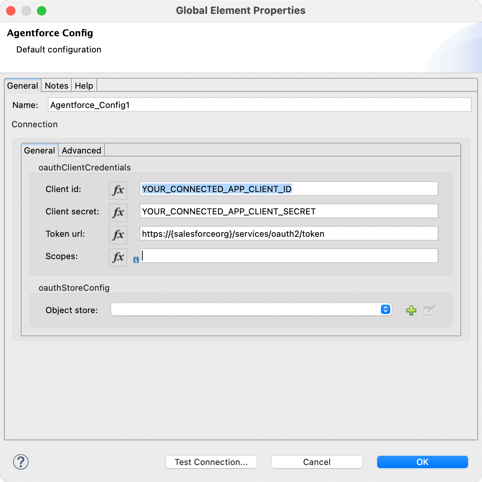
Task: Click into the Client secret field
Action: click(289, 211)
